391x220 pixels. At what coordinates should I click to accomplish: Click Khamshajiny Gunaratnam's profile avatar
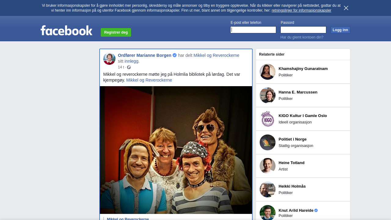(268, 72)
